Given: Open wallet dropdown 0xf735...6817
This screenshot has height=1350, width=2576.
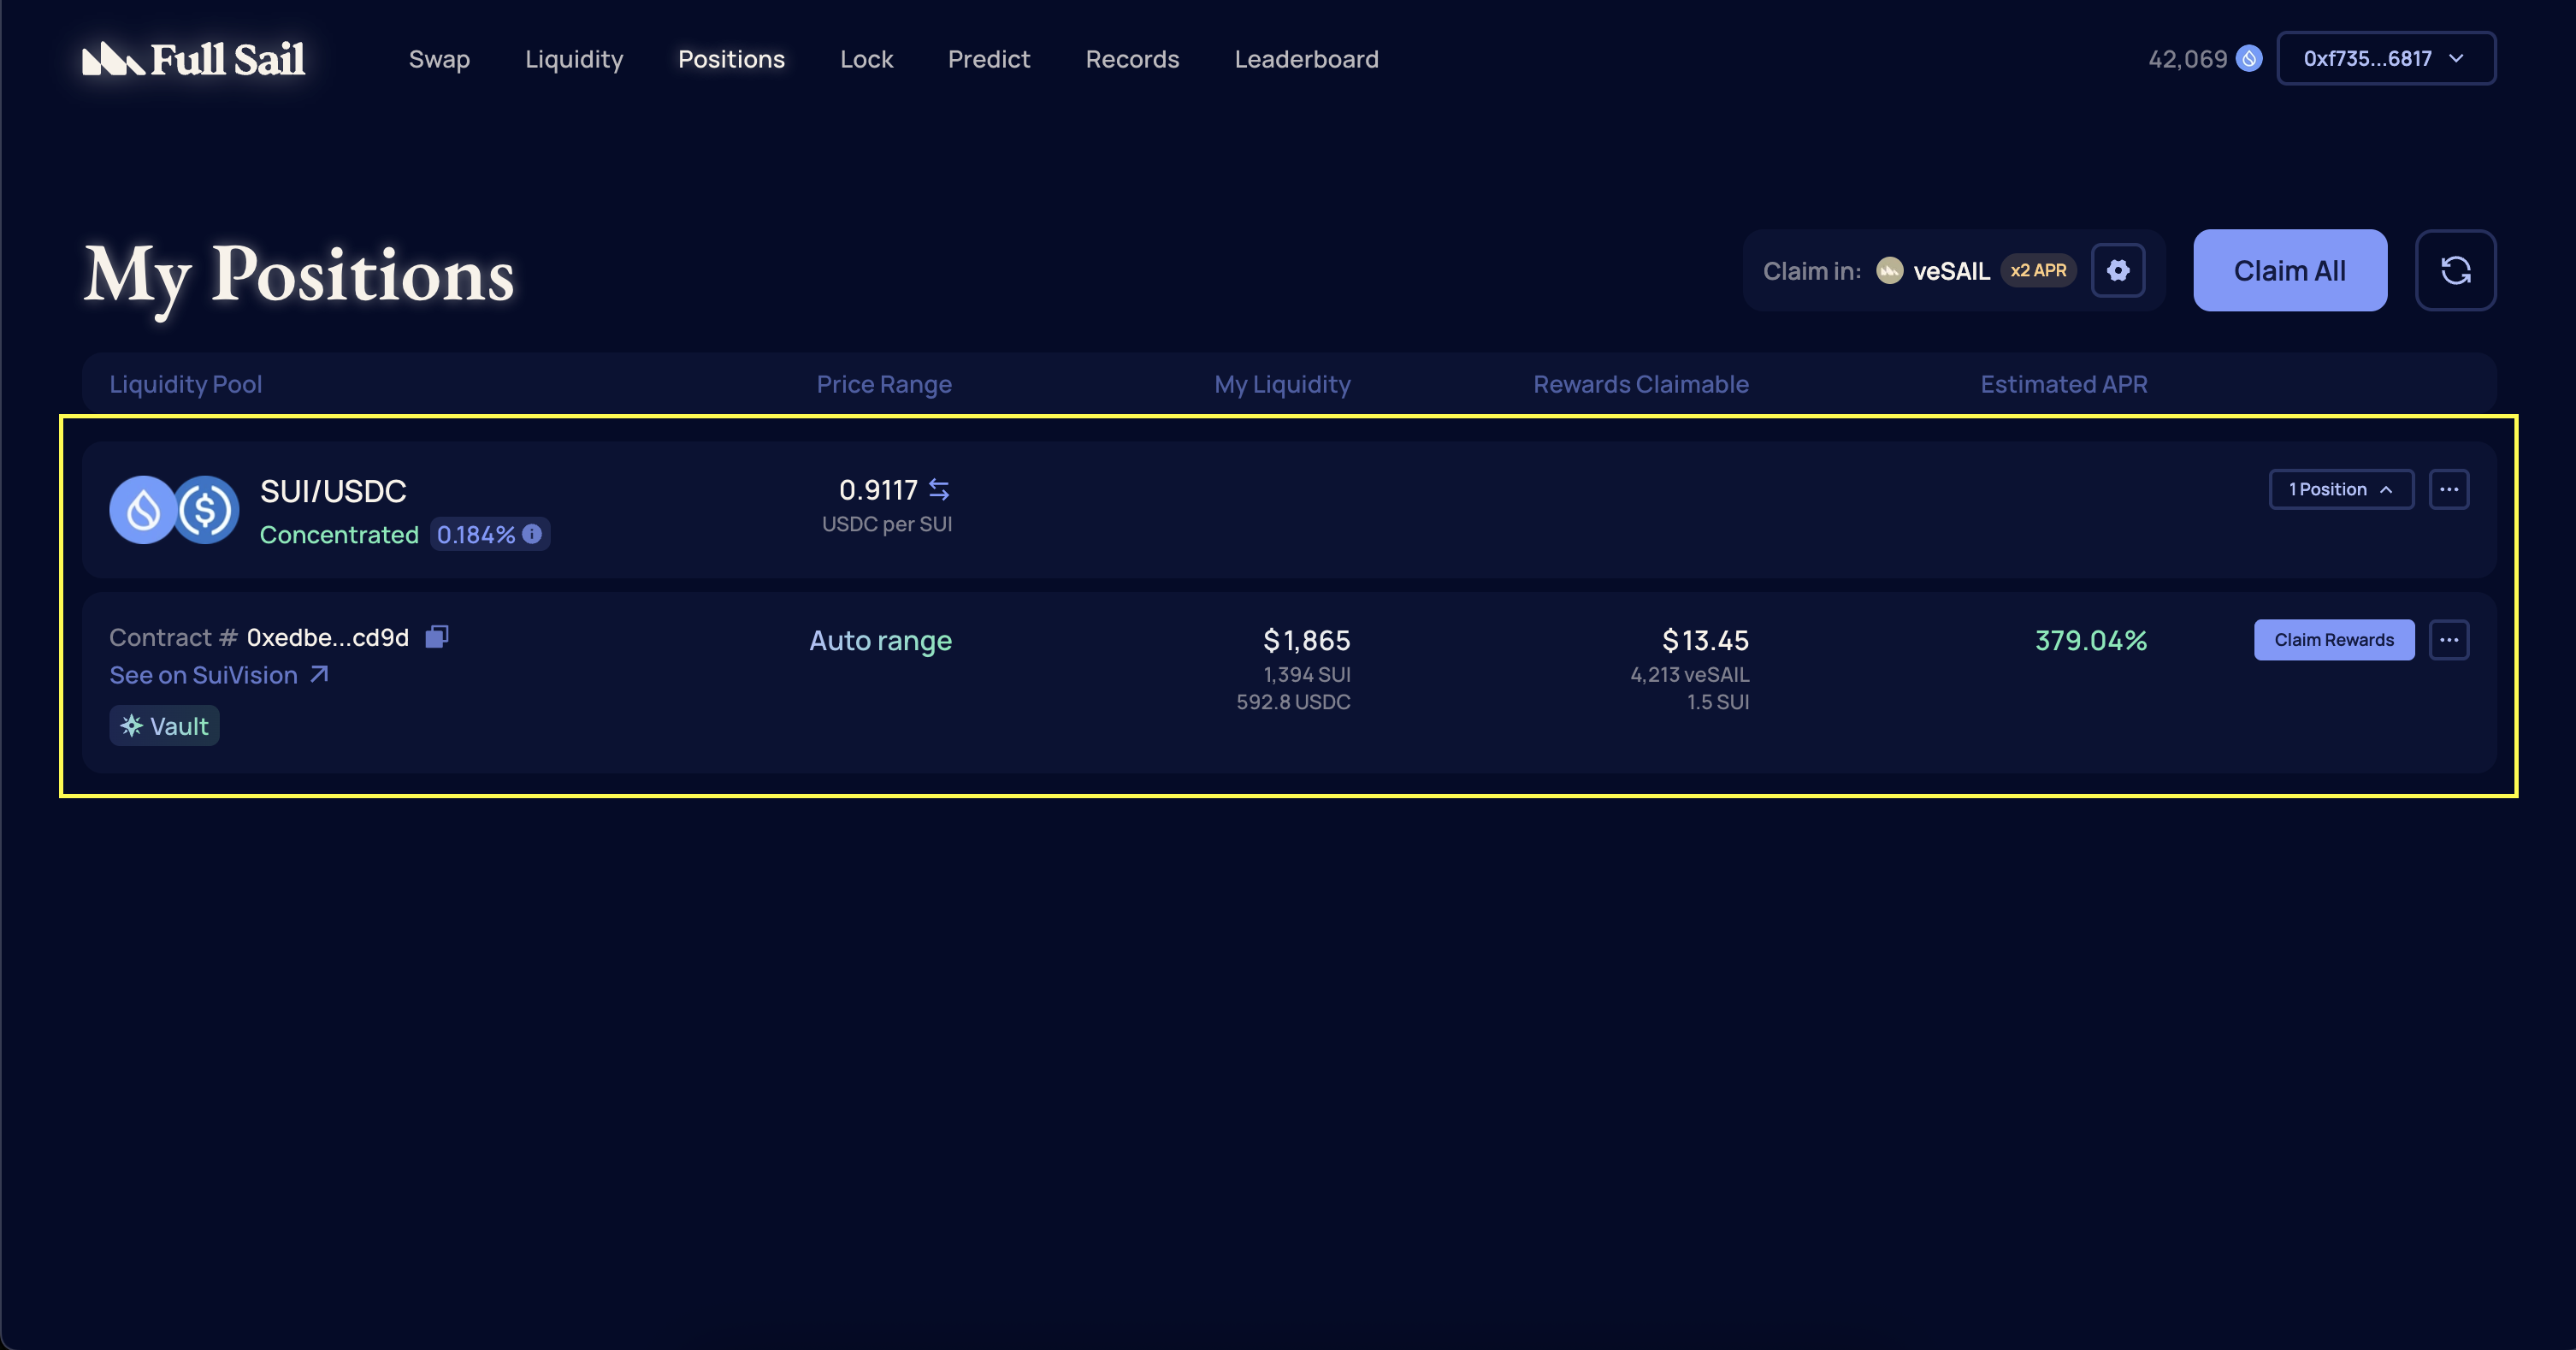Looking at the screenshot, I should [x=2385, y=59].
